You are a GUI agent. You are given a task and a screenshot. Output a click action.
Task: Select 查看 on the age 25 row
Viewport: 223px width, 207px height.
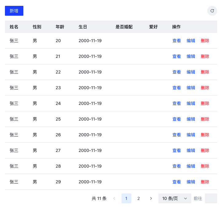177,119
